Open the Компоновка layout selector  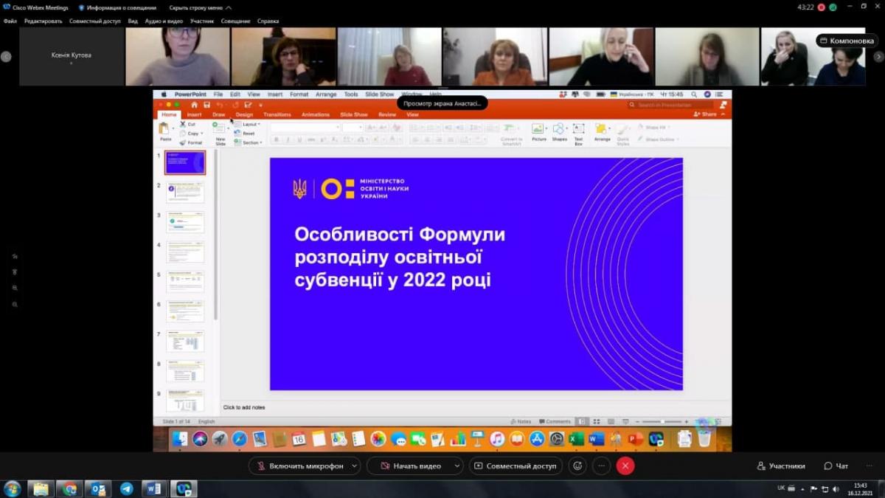point(846,41)
